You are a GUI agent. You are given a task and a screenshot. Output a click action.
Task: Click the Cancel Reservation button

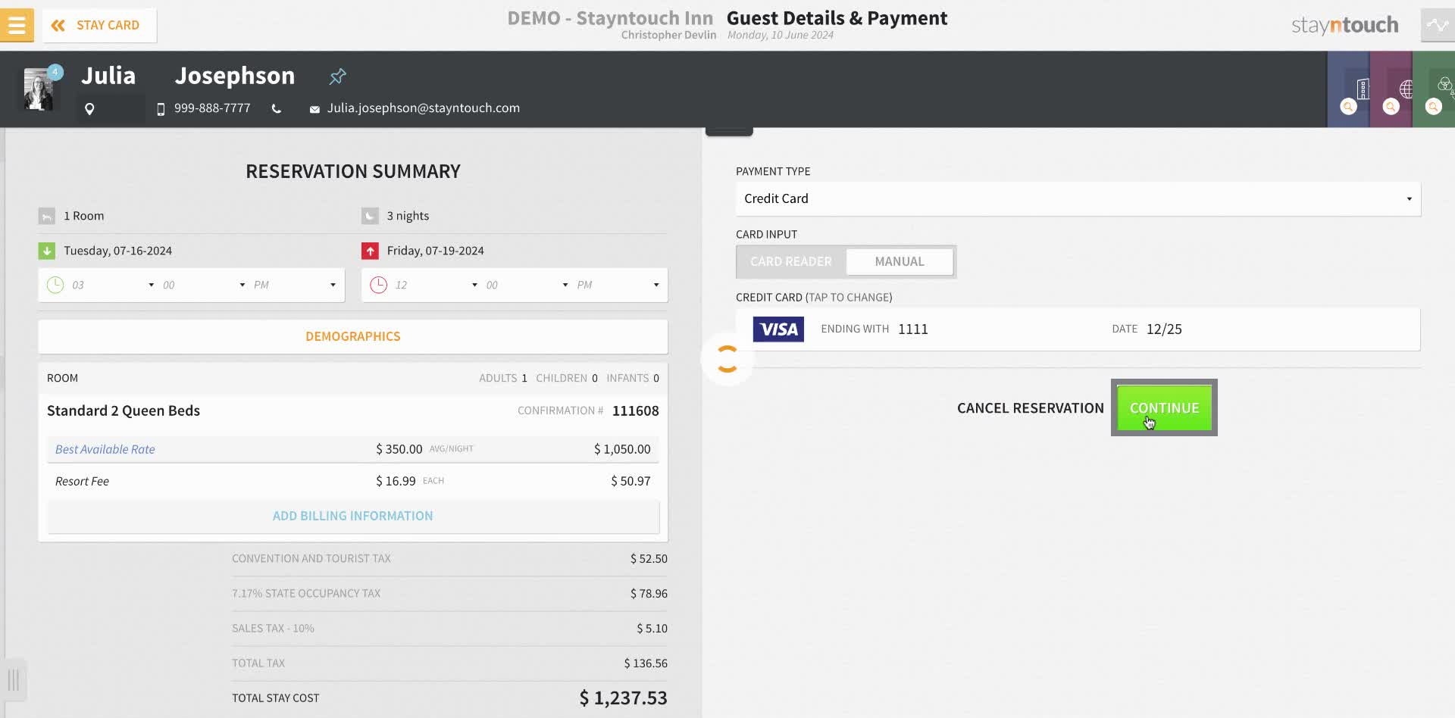(x=1030, y=407)
